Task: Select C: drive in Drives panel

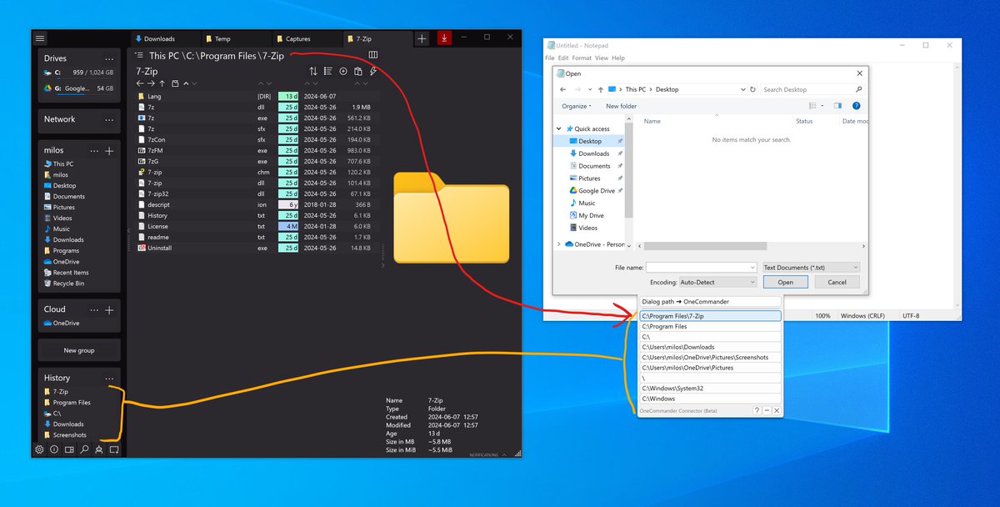Action: [79, 73]
